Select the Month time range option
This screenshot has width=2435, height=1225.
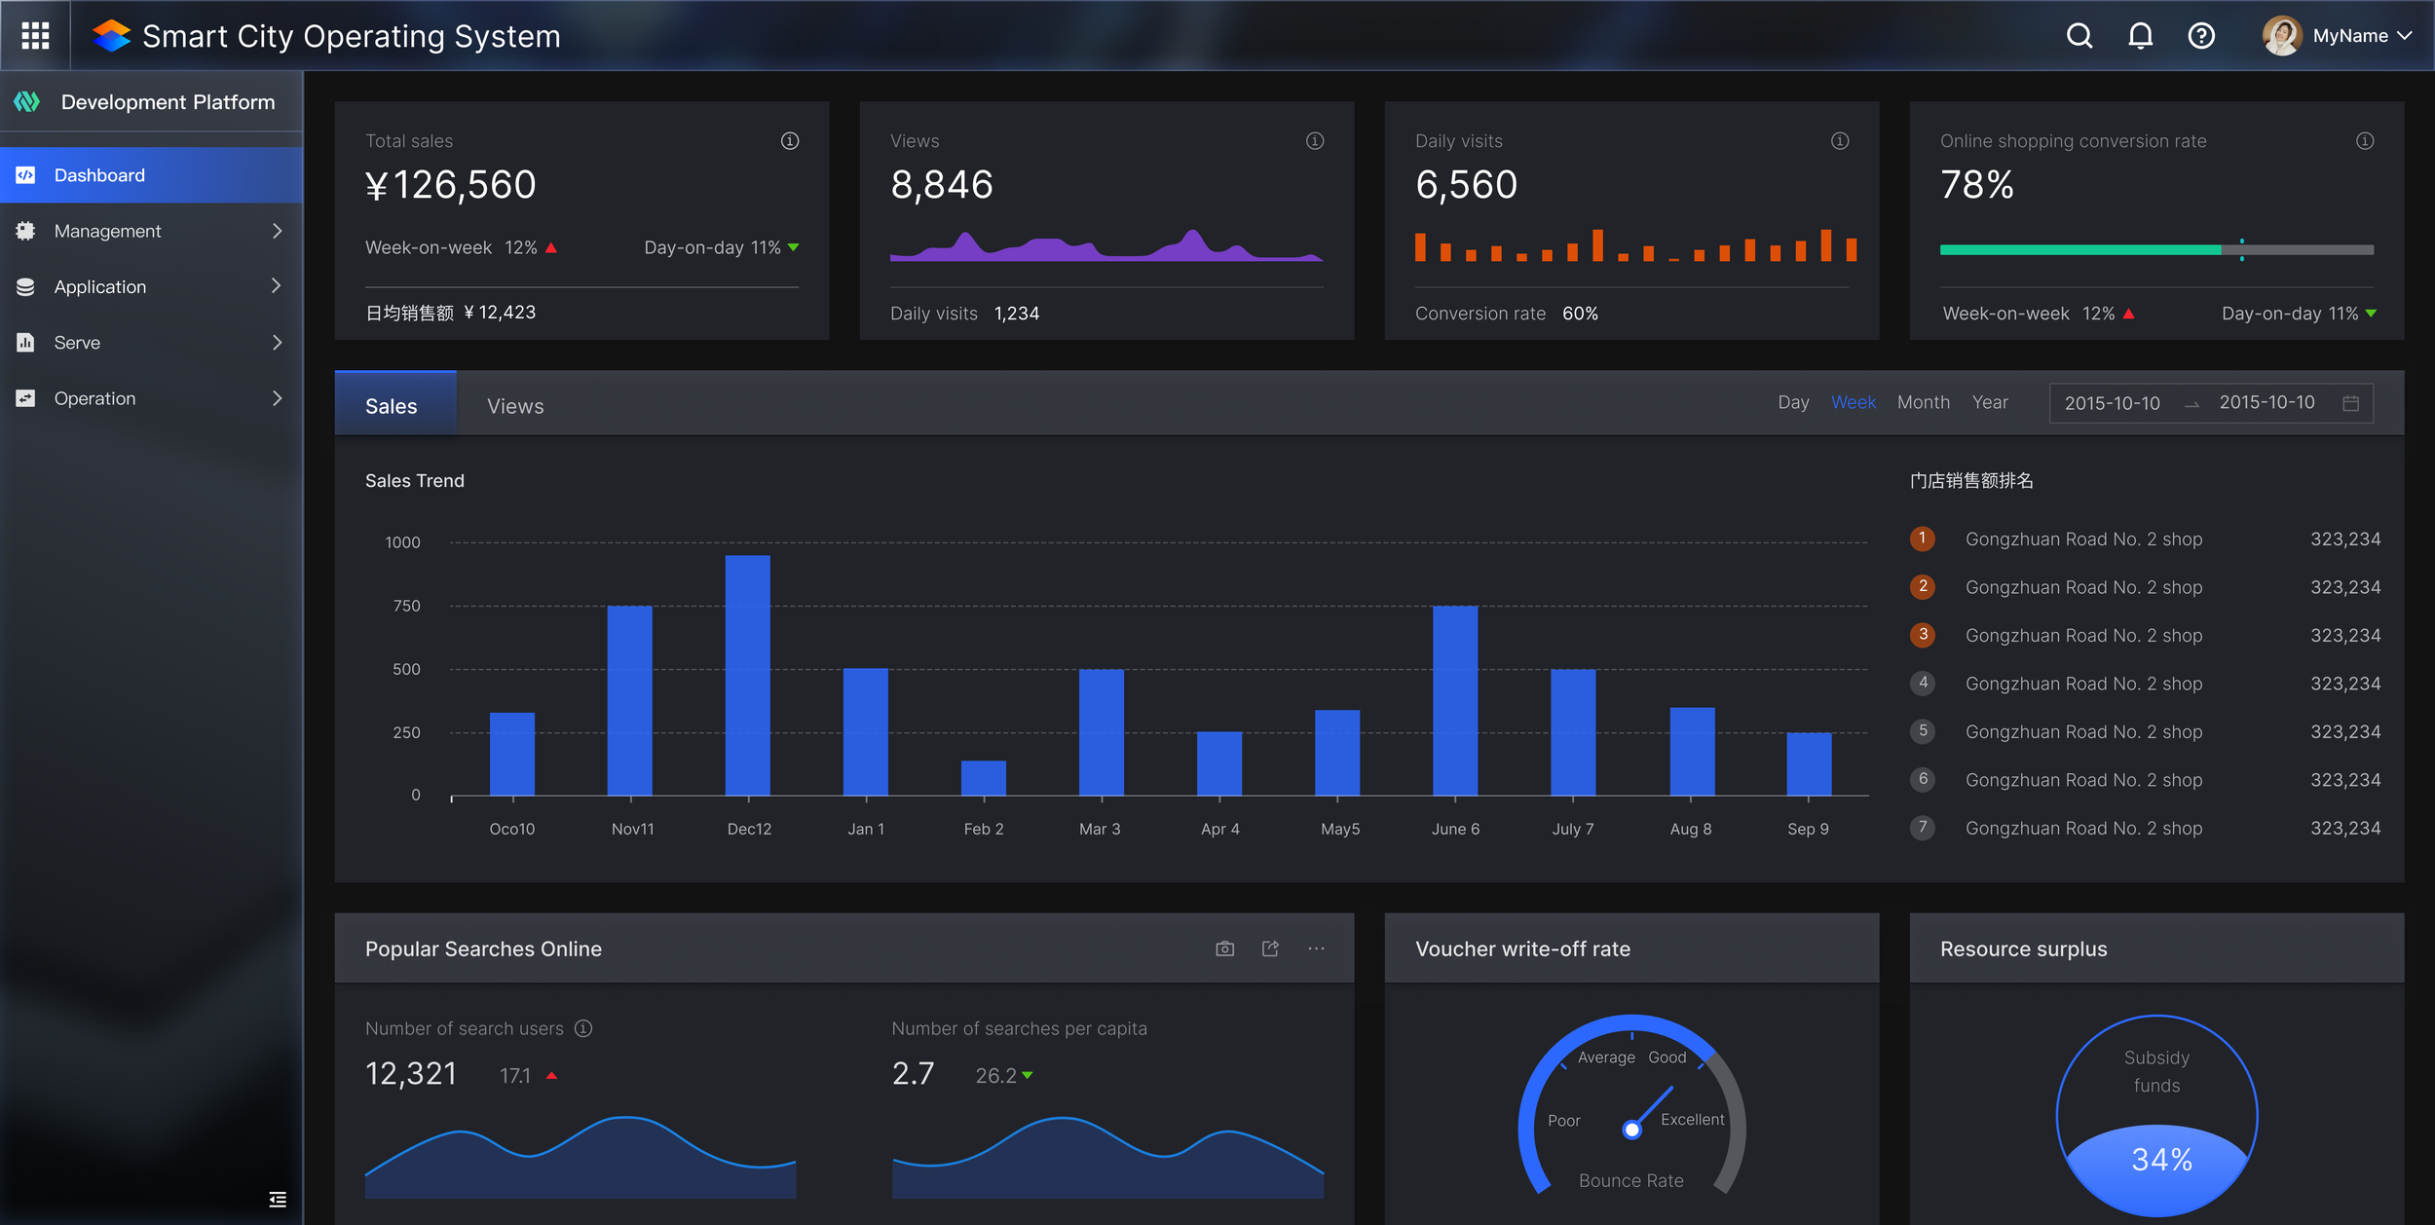(1923, 402)
